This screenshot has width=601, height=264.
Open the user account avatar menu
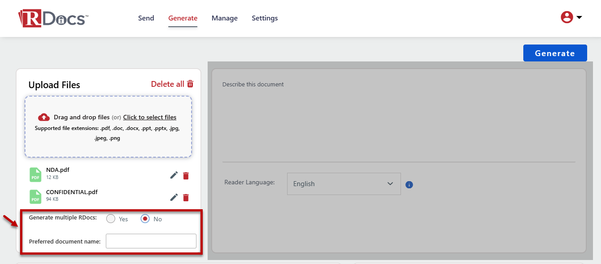point(567,17)
